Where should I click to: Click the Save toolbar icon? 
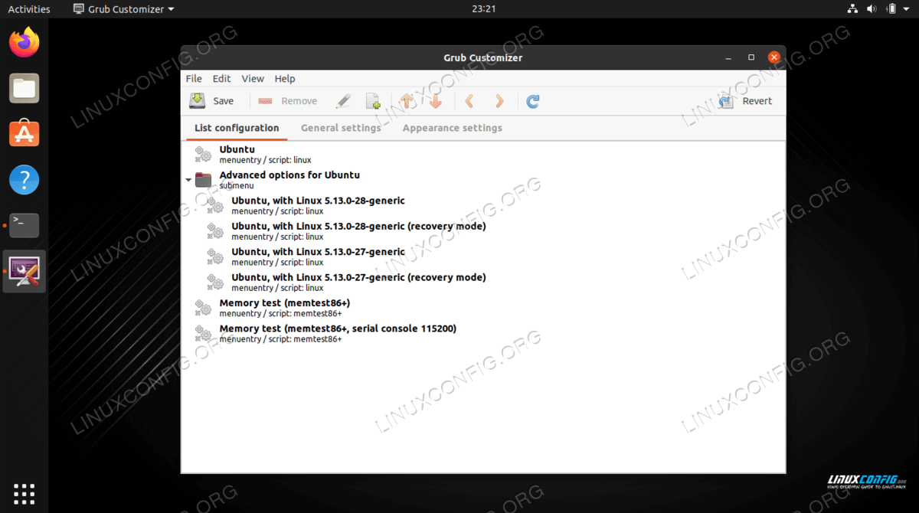point(198,100)
